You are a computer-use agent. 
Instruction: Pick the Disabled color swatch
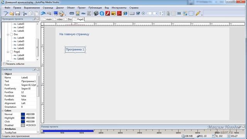[23, 125]
